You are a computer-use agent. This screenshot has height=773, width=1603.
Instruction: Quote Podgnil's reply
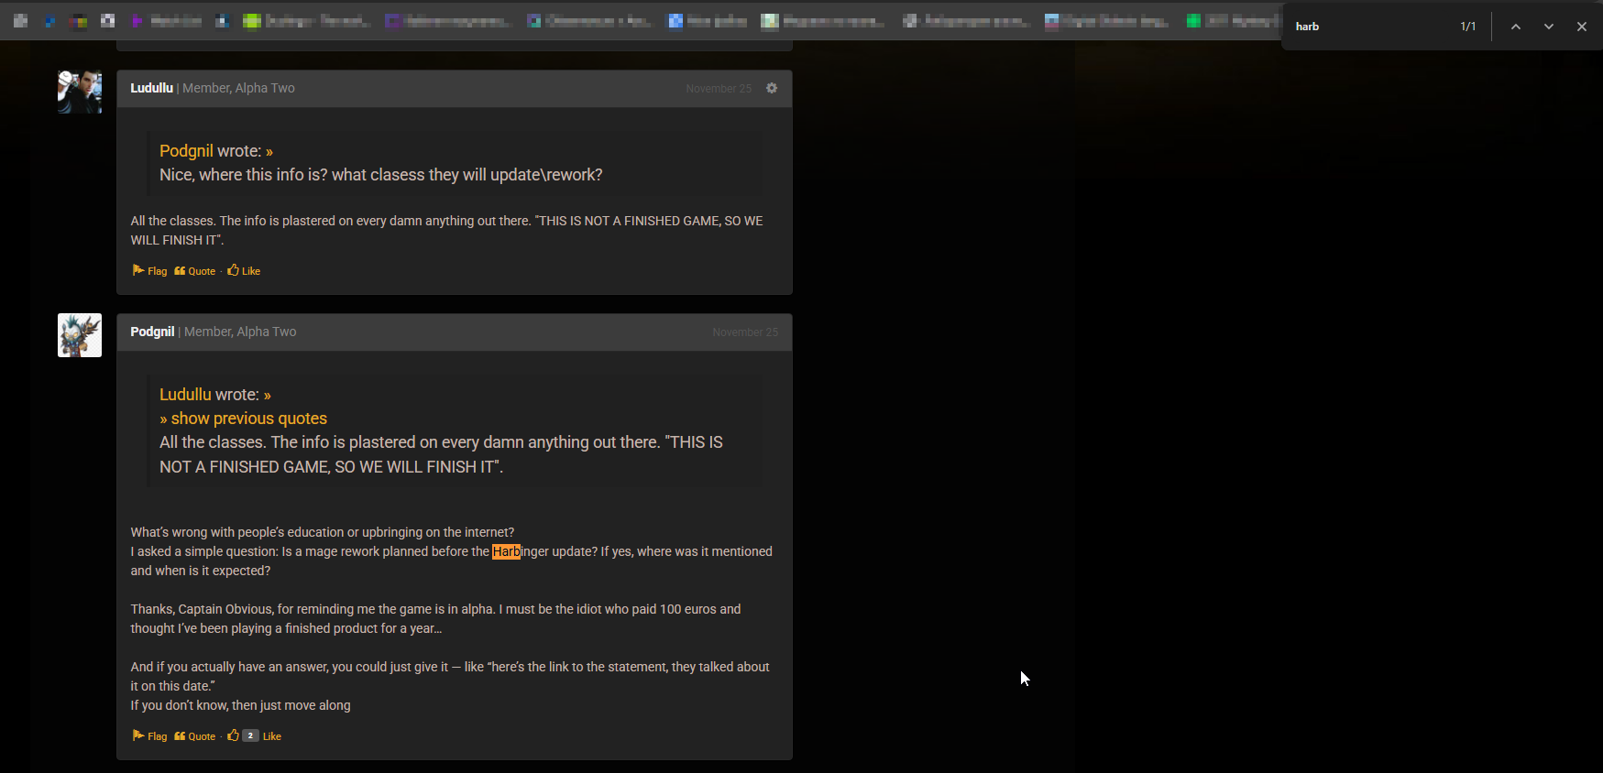point(195,735)
